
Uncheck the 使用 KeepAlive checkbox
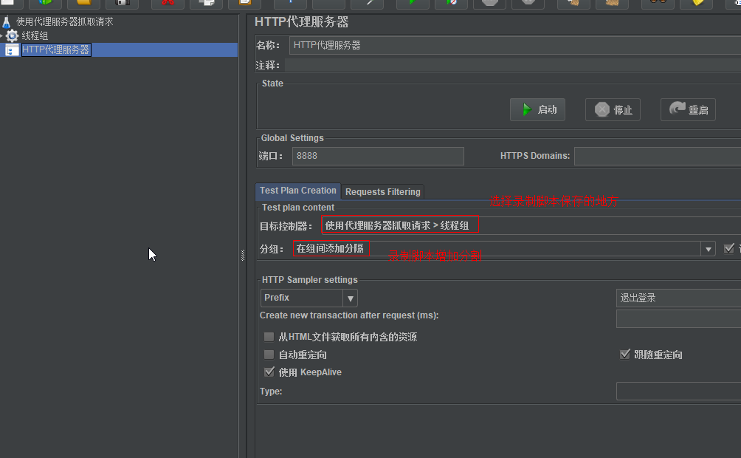pyautogui.click(x=269, y=372)
